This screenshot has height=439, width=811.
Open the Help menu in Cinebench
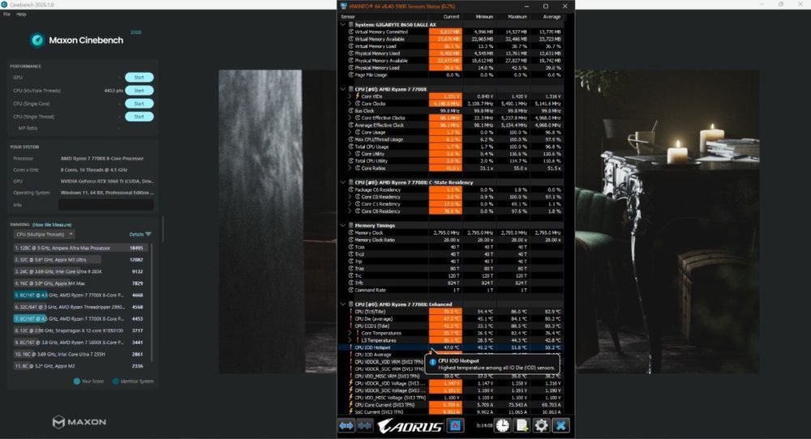(x=21, y=14)
